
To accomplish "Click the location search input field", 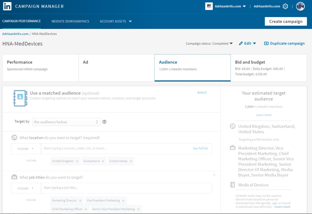I will click(x=126, y=149).
